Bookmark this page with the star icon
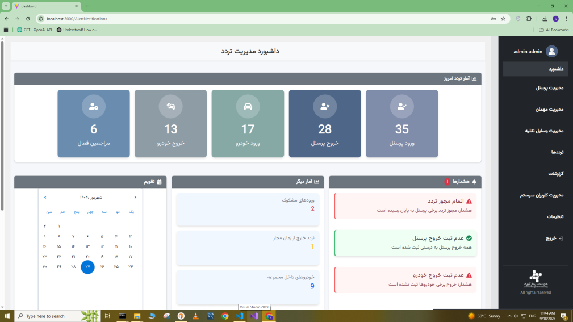 503,19
